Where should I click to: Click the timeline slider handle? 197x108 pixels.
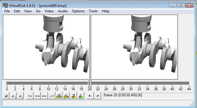[x=90, y=83]
